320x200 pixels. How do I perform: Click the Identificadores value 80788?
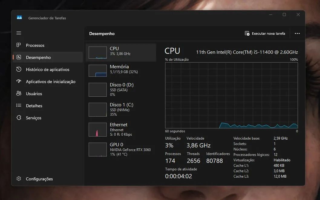tap(214, 161)
